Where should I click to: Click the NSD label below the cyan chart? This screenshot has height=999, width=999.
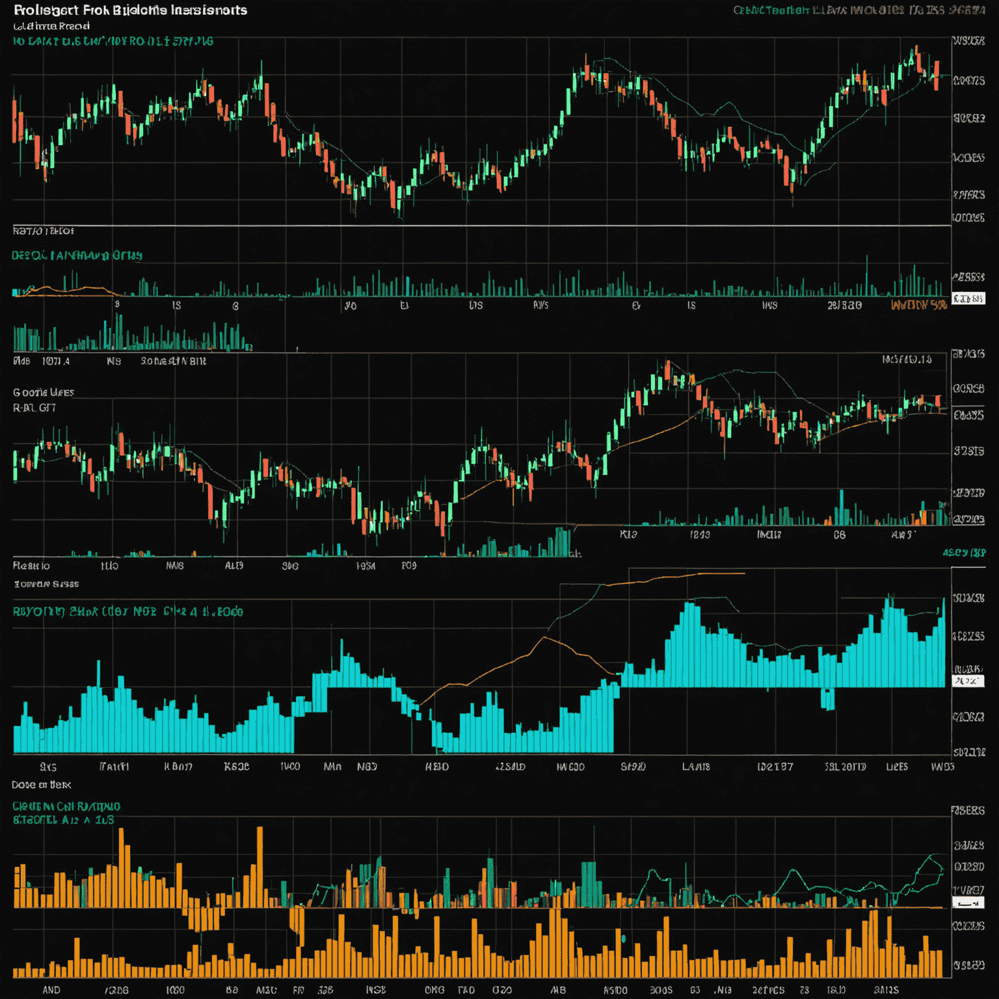pos(367,767)
